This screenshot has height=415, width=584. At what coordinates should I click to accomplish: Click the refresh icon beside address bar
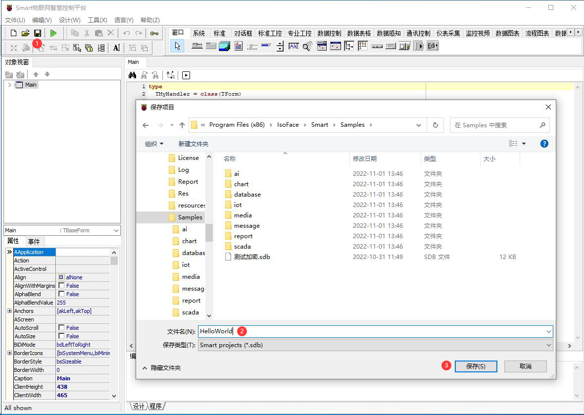[436, 125]
